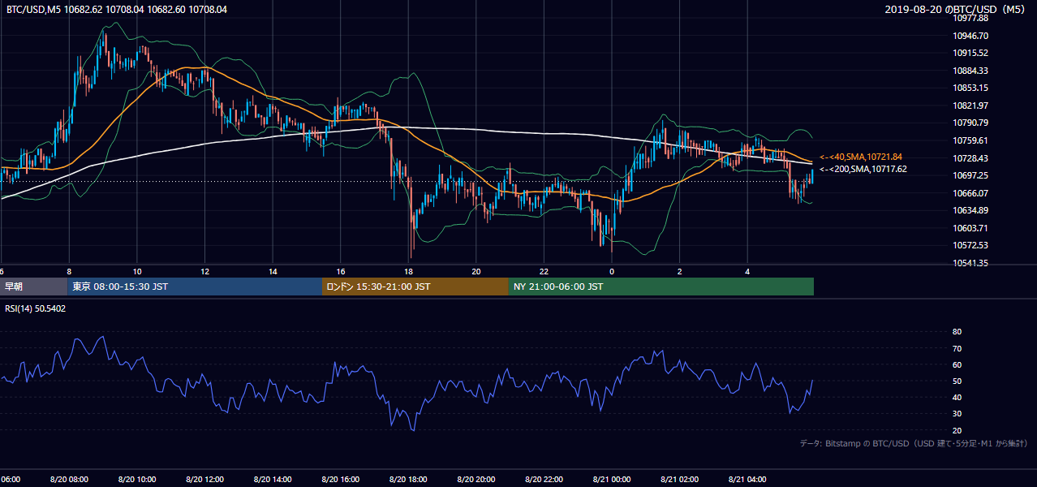Click hour label 4 under price chart
Screen dimensions: 1037x487
point(747,272)
